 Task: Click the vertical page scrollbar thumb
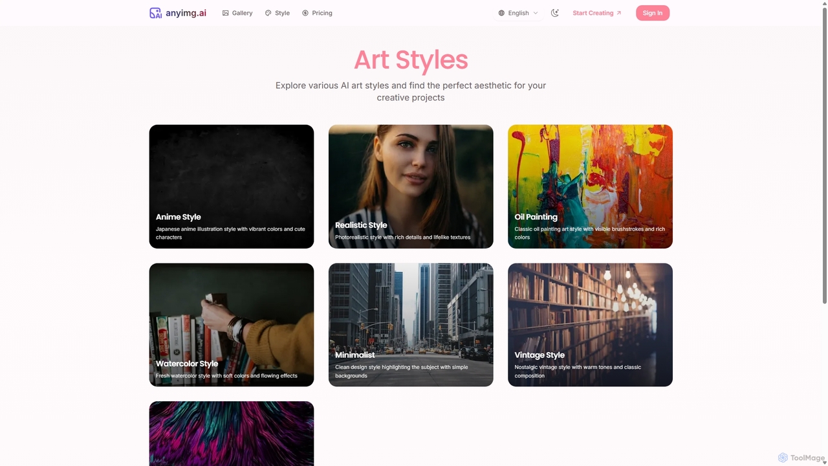[824, 155]
